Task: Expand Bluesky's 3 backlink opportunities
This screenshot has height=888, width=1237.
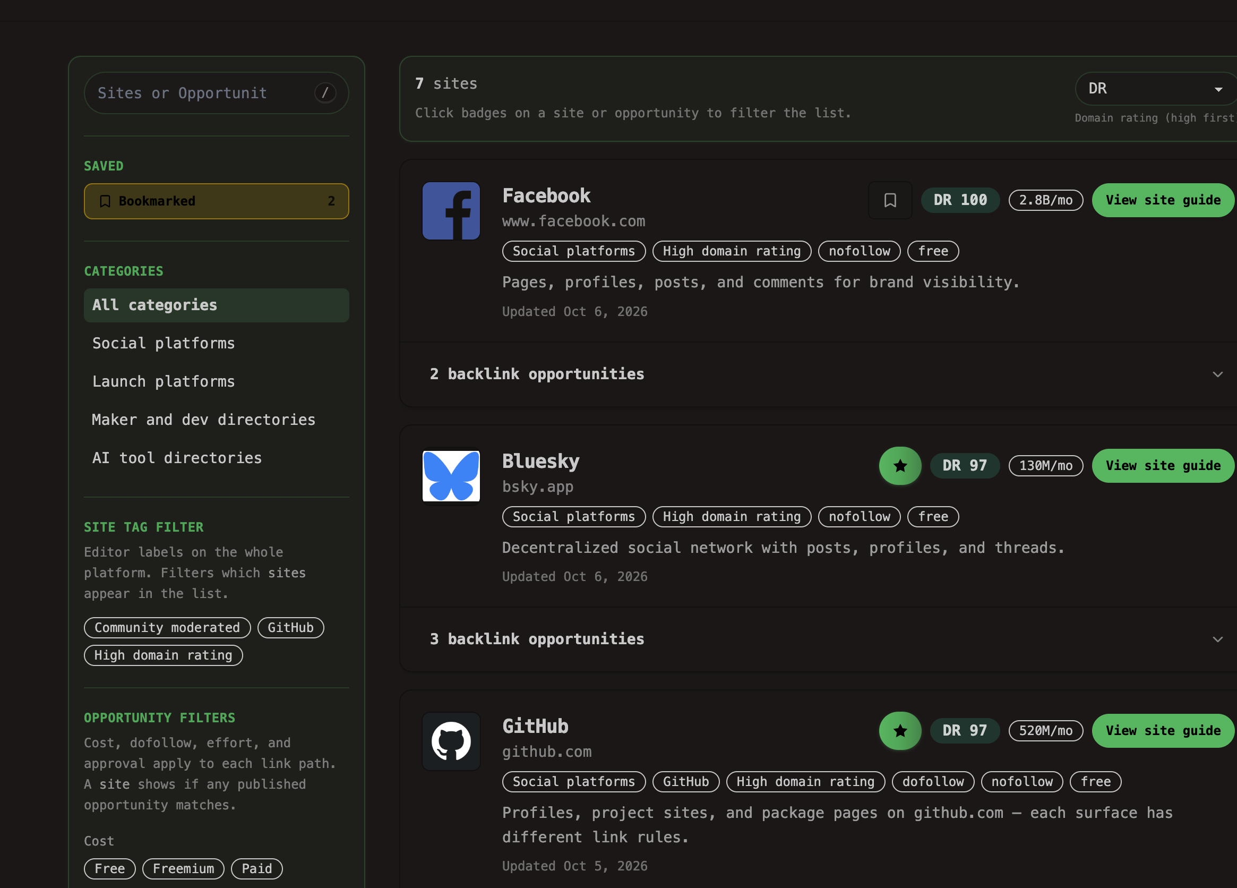Action: click(818, 639)
